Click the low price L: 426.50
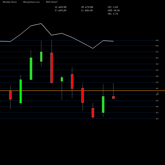This screenshot has width=165, height=165. [87, 10]
